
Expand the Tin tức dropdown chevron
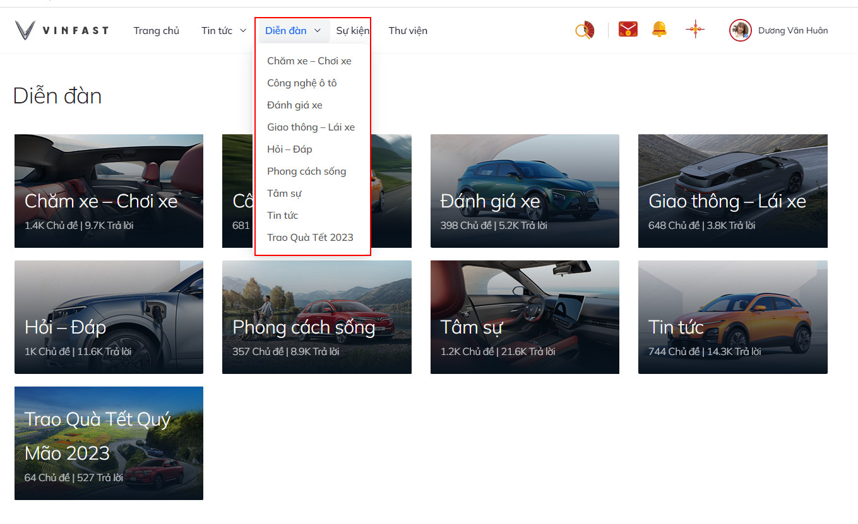tap(243, 31)
